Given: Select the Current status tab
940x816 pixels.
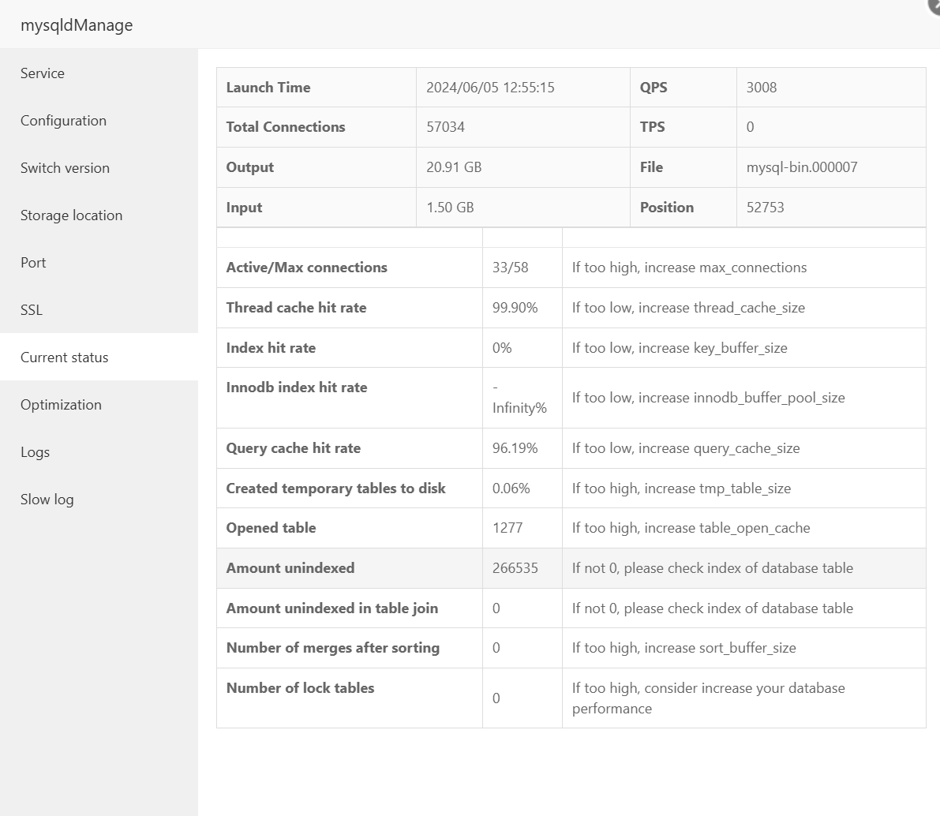Looking at the screenshot, I should [x=65, y=357].
